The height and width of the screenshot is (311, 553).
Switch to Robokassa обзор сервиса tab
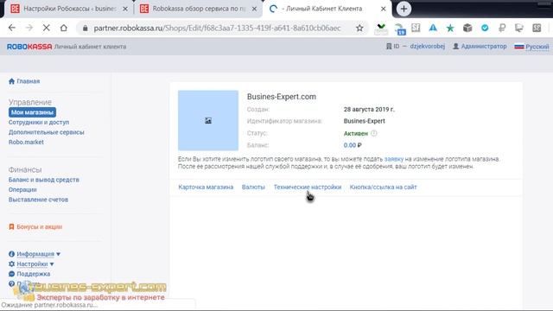tap(199, 9)
